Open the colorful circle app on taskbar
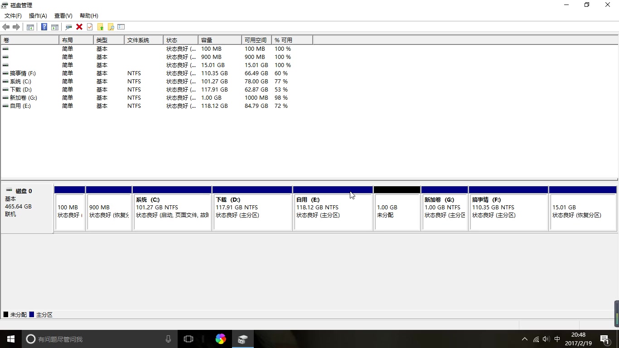This screenshot has height=348, width=619. (221, 339)
